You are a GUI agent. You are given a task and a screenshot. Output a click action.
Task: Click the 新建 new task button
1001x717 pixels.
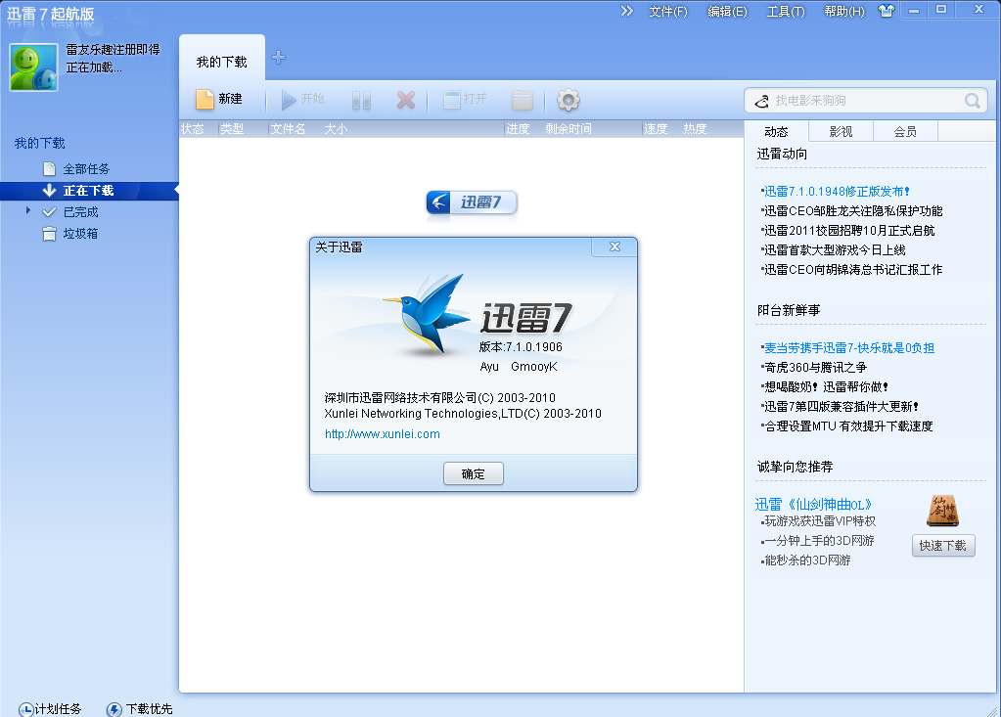[x=219, y=99]
